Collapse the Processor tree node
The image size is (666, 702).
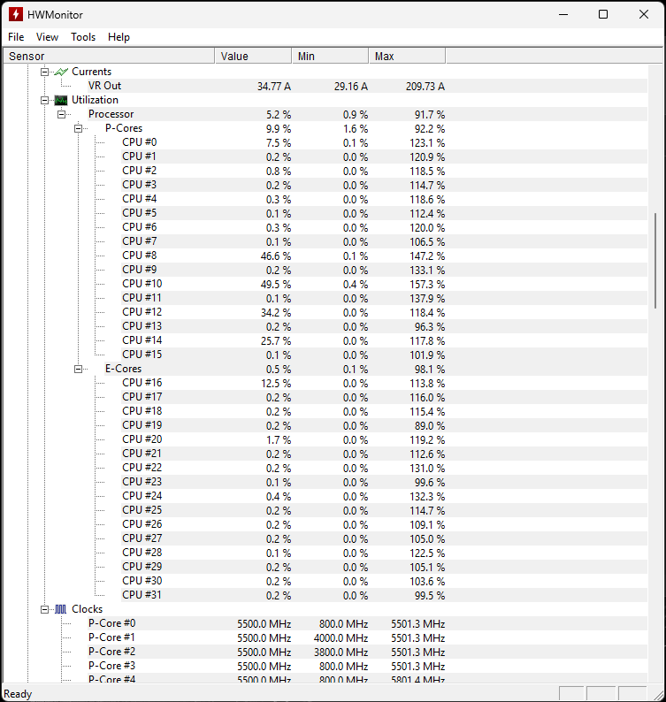[x=62, y=114]
